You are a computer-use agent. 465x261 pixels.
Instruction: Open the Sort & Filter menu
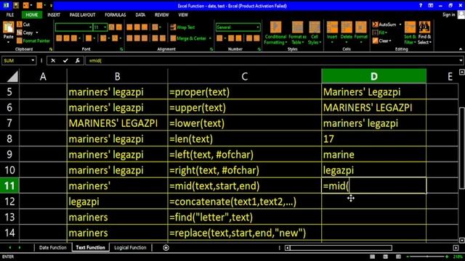coord(410,33)
